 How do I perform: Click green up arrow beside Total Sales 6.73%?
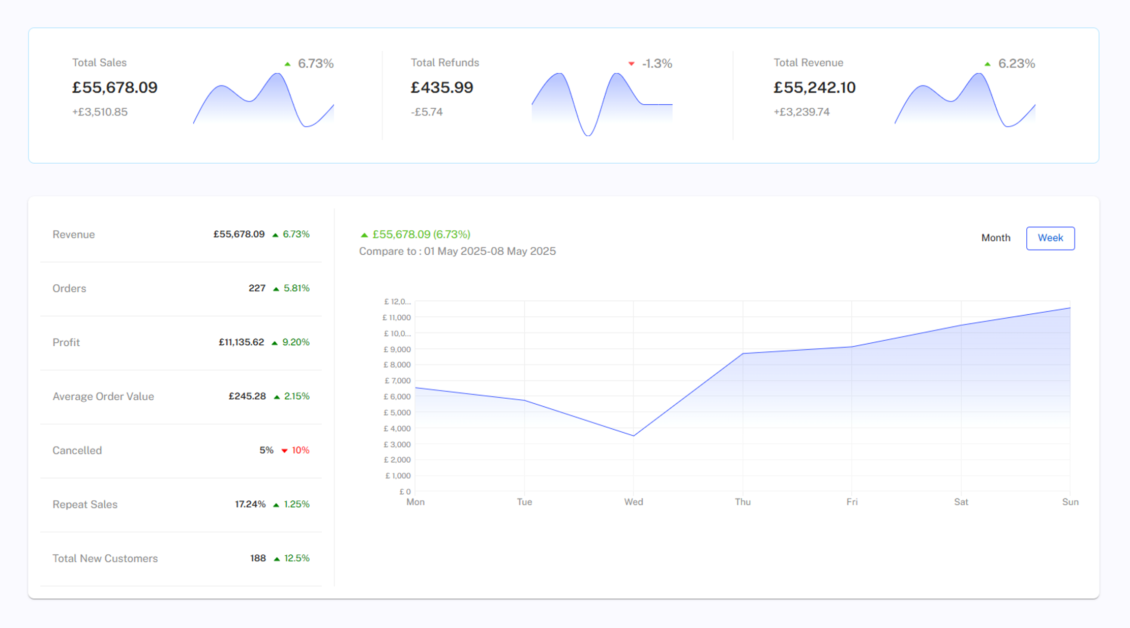[287, 64]
